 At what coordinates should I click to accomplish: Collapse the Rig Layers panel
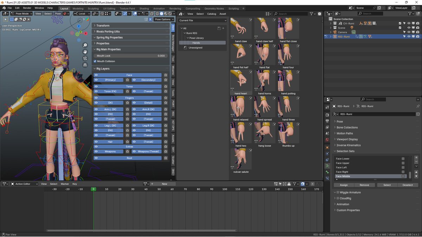pyautogui.click(x=131, y=68)
